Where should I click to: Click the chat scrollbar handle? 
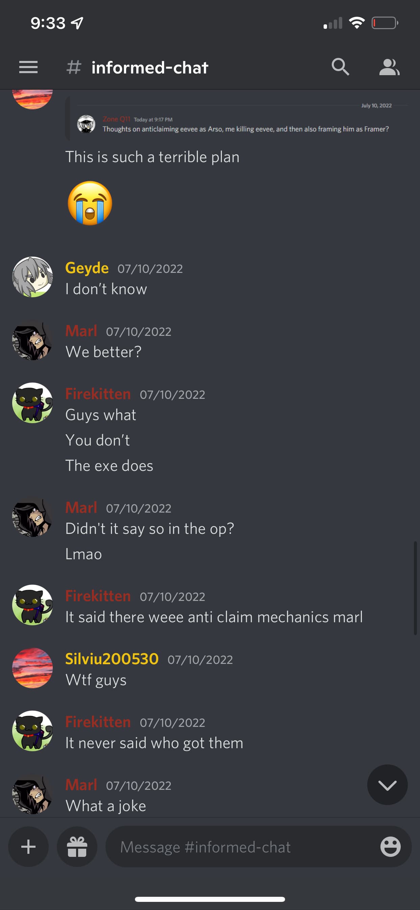[415, 588]
